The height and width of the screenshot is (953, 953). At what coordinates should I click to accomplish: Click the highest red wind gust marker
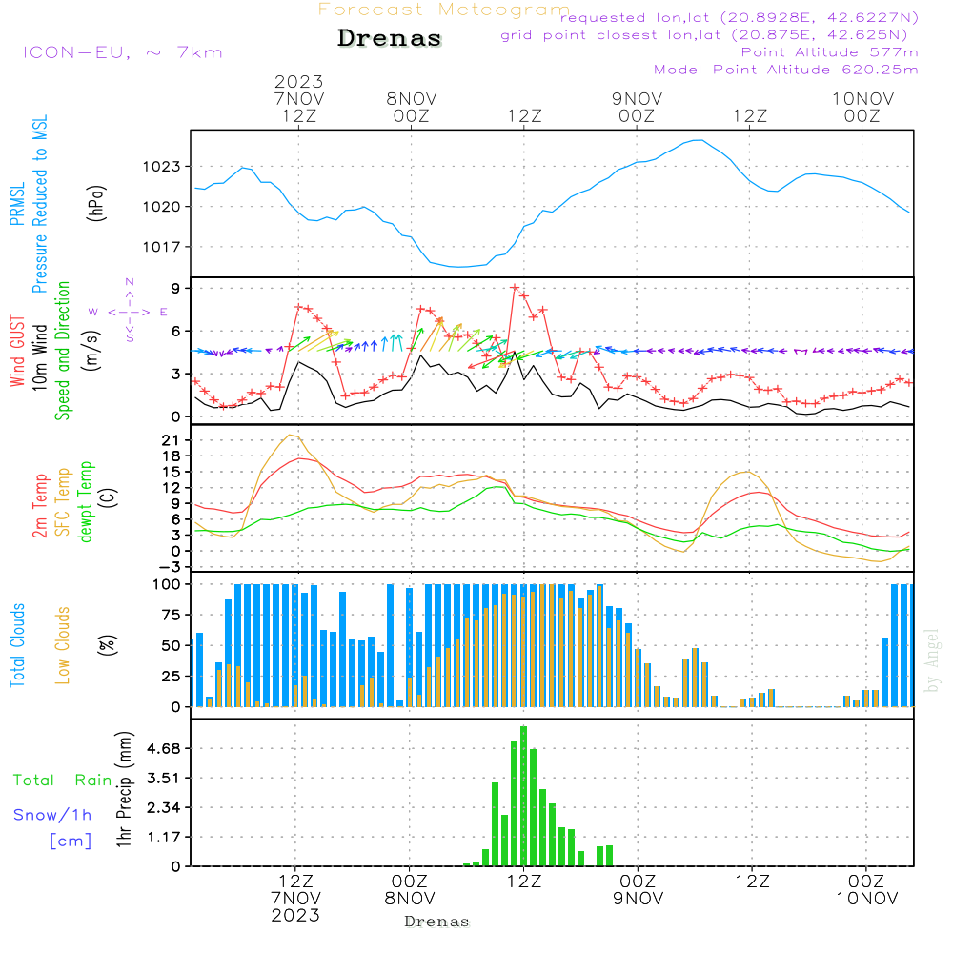515,287
